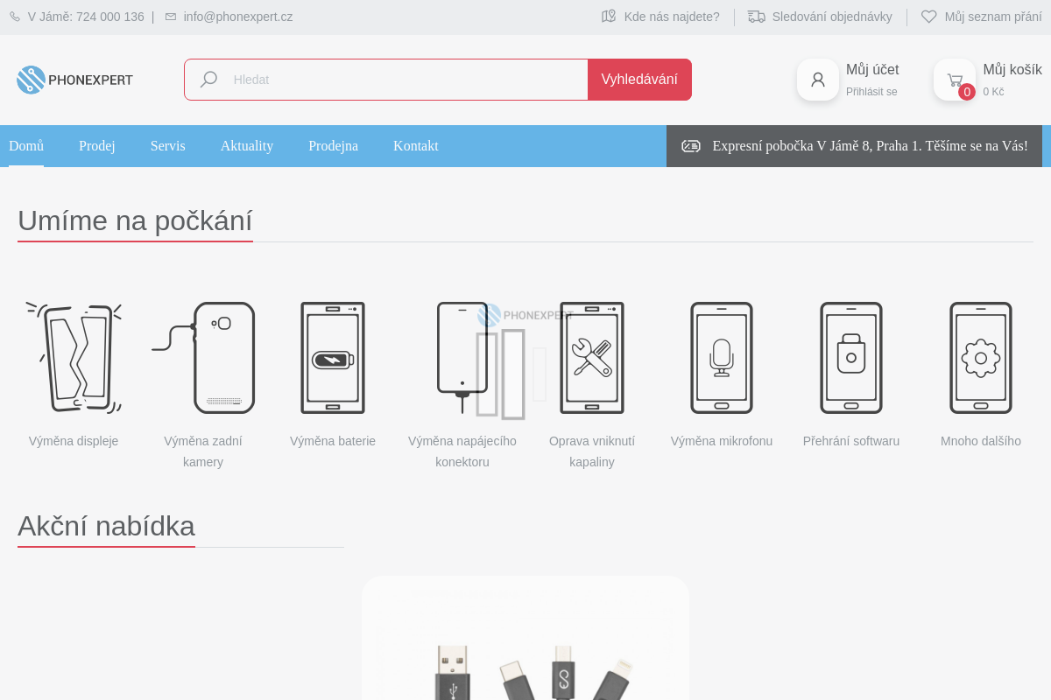The image size is (1051, 700).
Task: Click the Oprava vniknutí kapaliny tools icon
Action: (592, 357)
